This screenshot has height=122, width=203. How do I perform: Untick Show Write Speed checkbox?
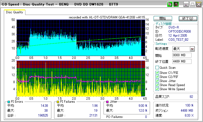(157, 89)
